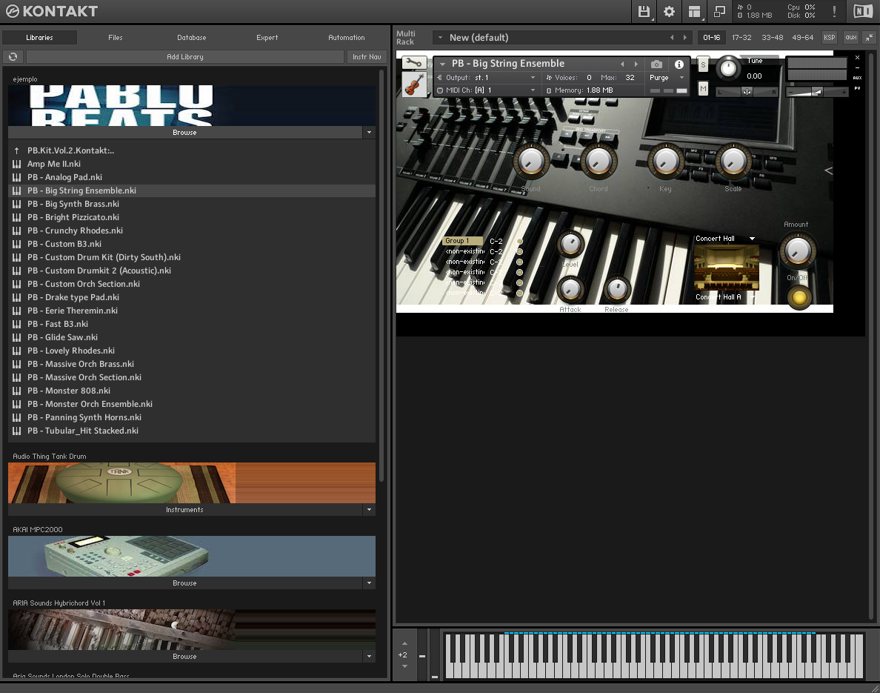The image size is (880, 693).
Task: Select rack page 33-48
Action: point(773,38)
